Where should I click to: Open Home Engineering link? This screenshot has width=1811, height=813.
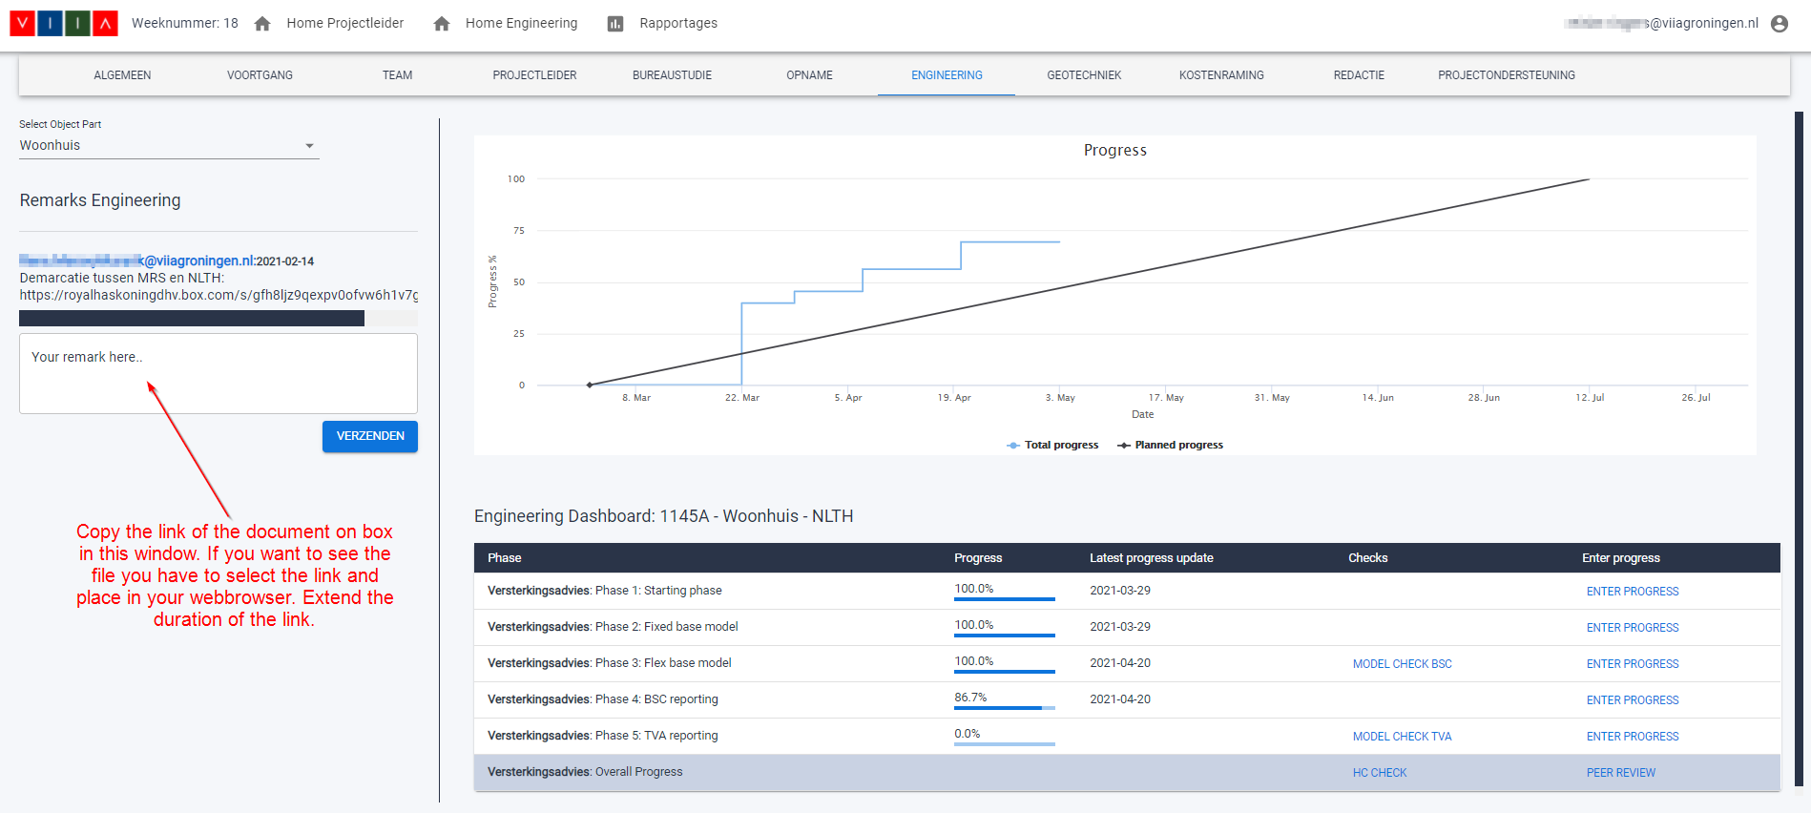[522, 23]
